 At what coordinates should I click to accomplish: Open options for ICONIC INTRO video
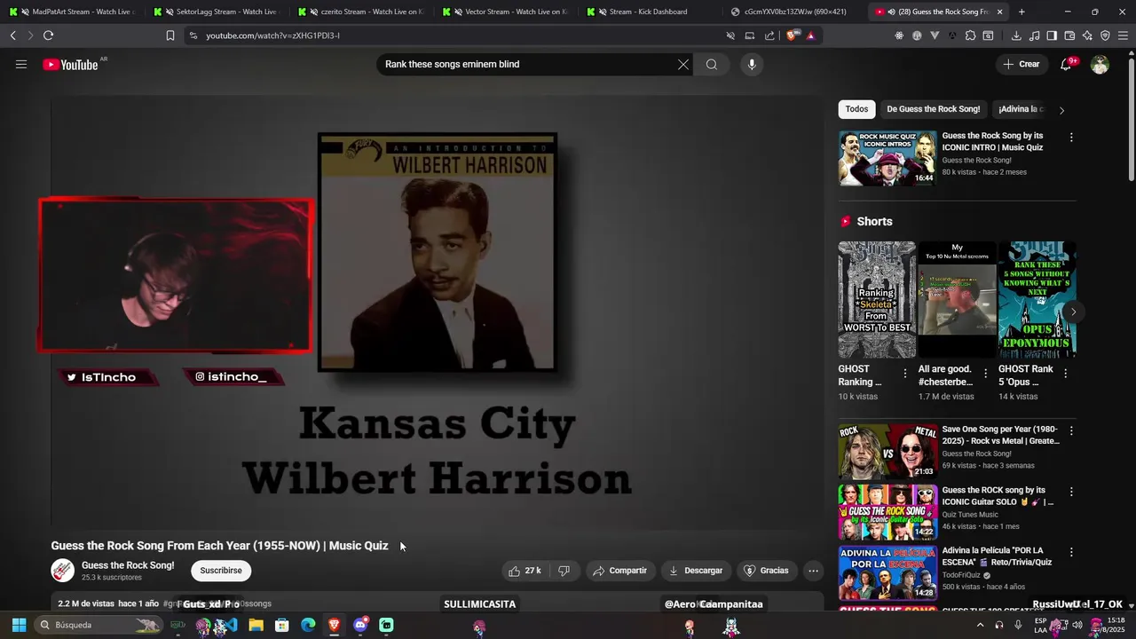click(x=1071, y=138)
